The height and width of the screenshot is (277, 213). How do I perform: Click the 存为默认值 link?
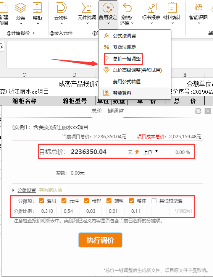[x=50, y=190]
